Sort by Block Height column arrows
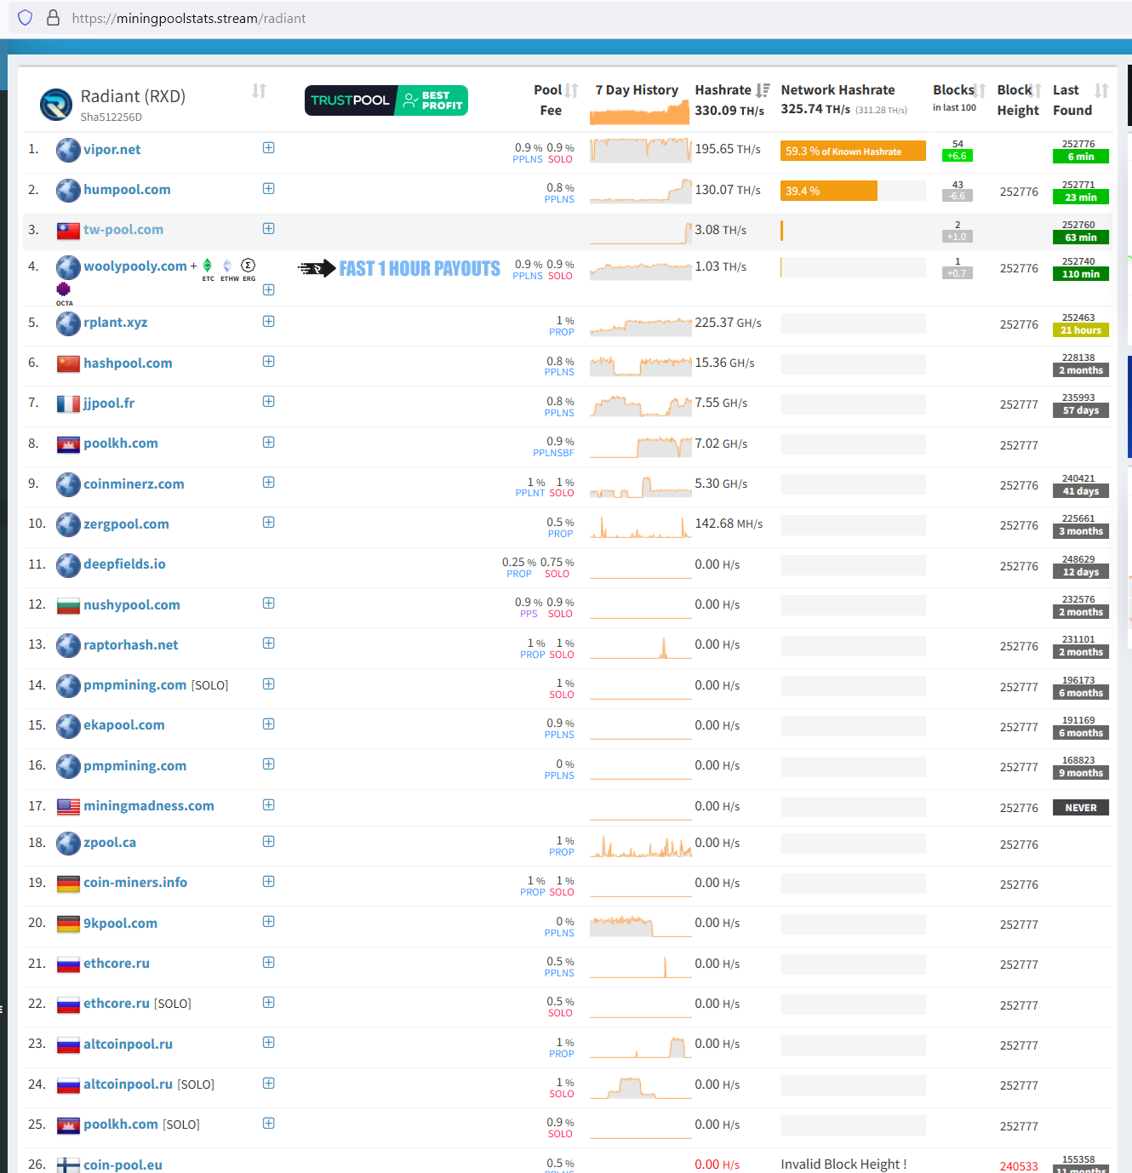This screenshot has width=1132, height=1173. 1037,90
